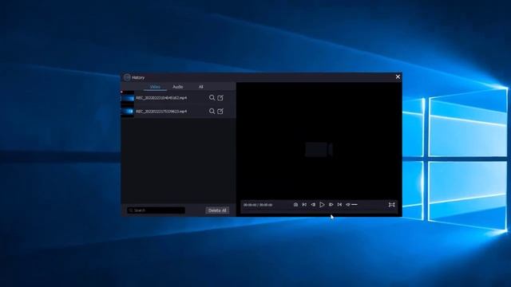Step forward one frame
Viewport: 511px width, 287px height.
pyautogui.click(x=331, y=205)
